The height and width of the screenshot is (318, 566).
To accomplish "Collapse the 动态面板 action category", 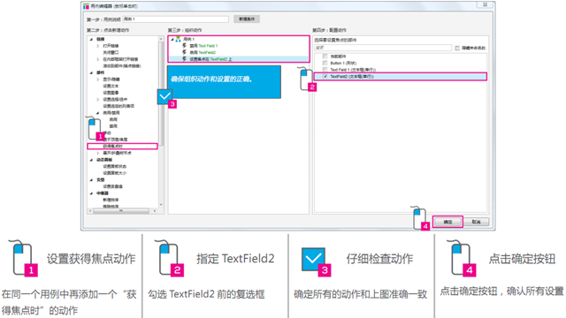I will click(x=91, y=160).
